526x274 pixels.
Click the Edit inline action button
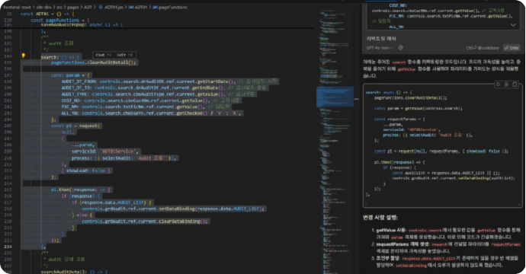tap(125, 55)
